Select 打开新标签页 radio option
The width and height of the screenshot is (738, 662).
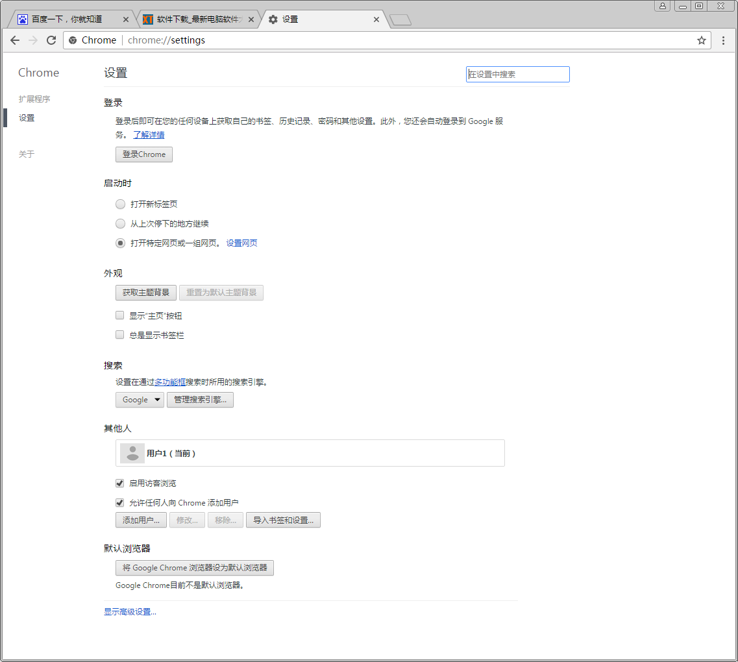[x=121, y=204]
